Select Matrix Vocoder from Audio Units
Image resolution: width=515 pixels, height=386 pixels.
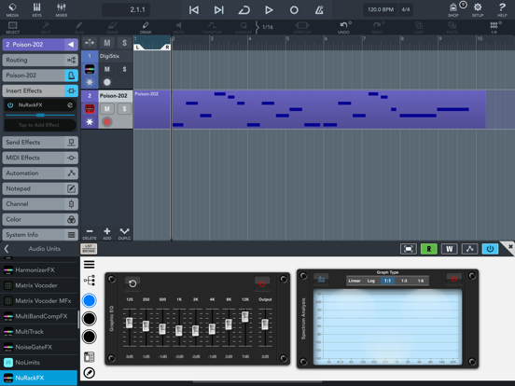click(39, 285)
